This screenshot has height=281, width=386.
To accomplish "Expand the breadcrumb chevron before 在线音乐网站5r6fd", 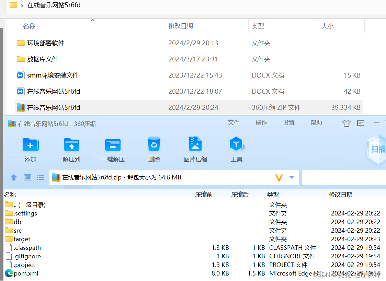I will click(x=22, y=5).
